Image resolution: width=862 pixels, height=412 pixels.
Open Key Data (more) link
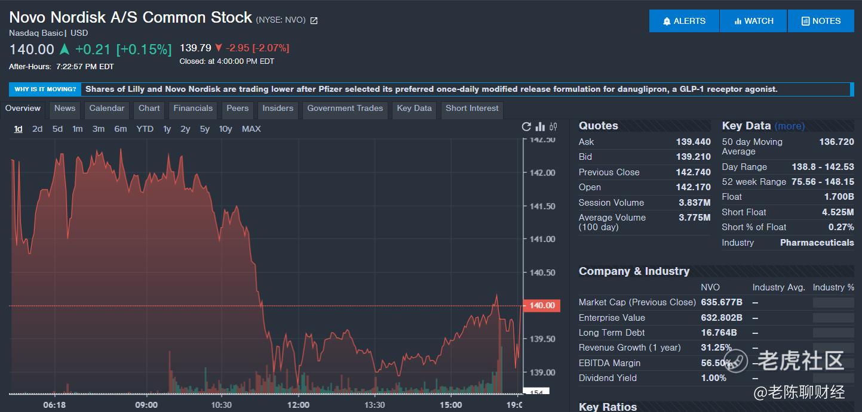click(790, 126)
